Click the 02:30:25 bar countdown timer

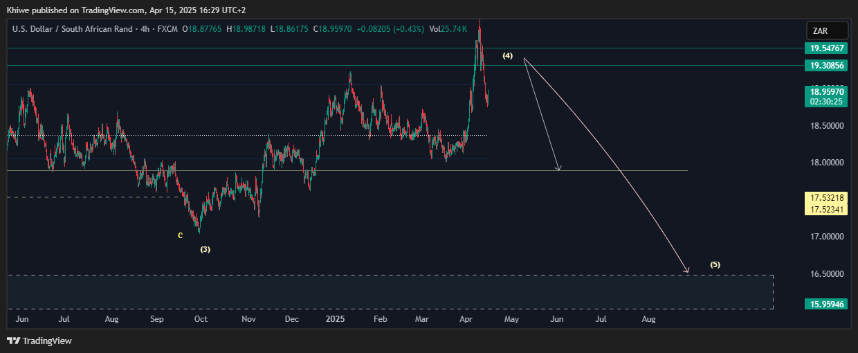point(827,102)
